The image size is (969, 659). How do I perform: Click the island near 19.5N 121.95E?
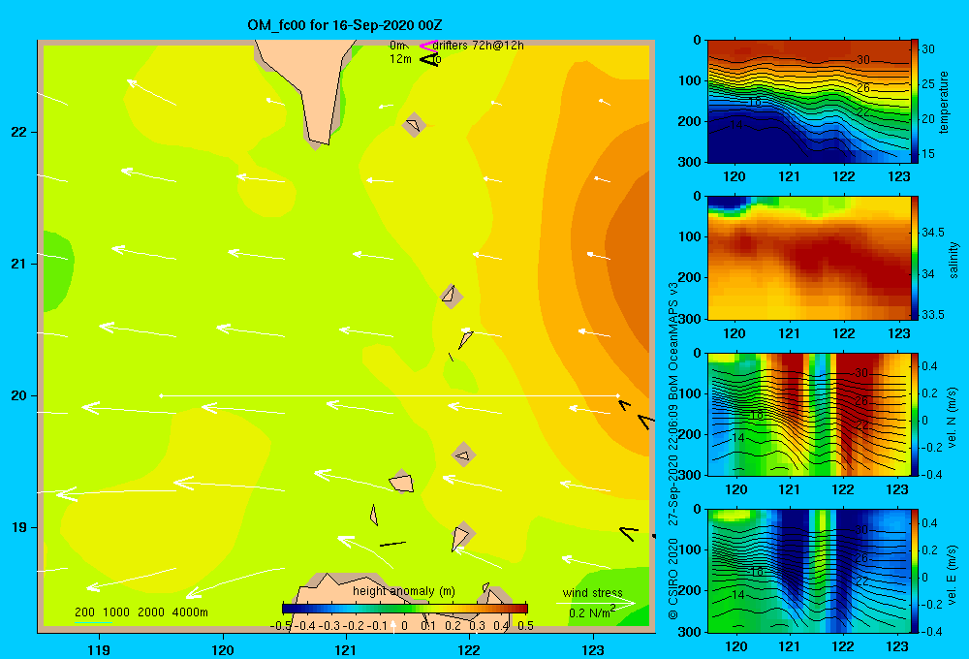click(463, 455)
